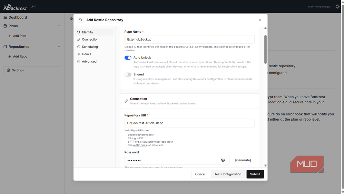Viewport: 345px width, 194px height.
Task: Click the [Generate] password button
Action: [243, 160]
